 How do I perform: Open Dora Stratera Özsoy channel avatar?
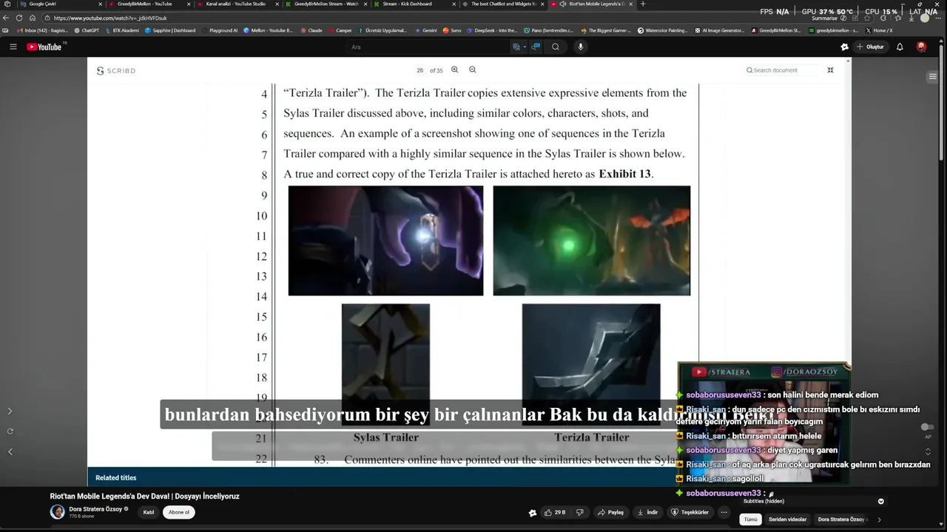57,512
